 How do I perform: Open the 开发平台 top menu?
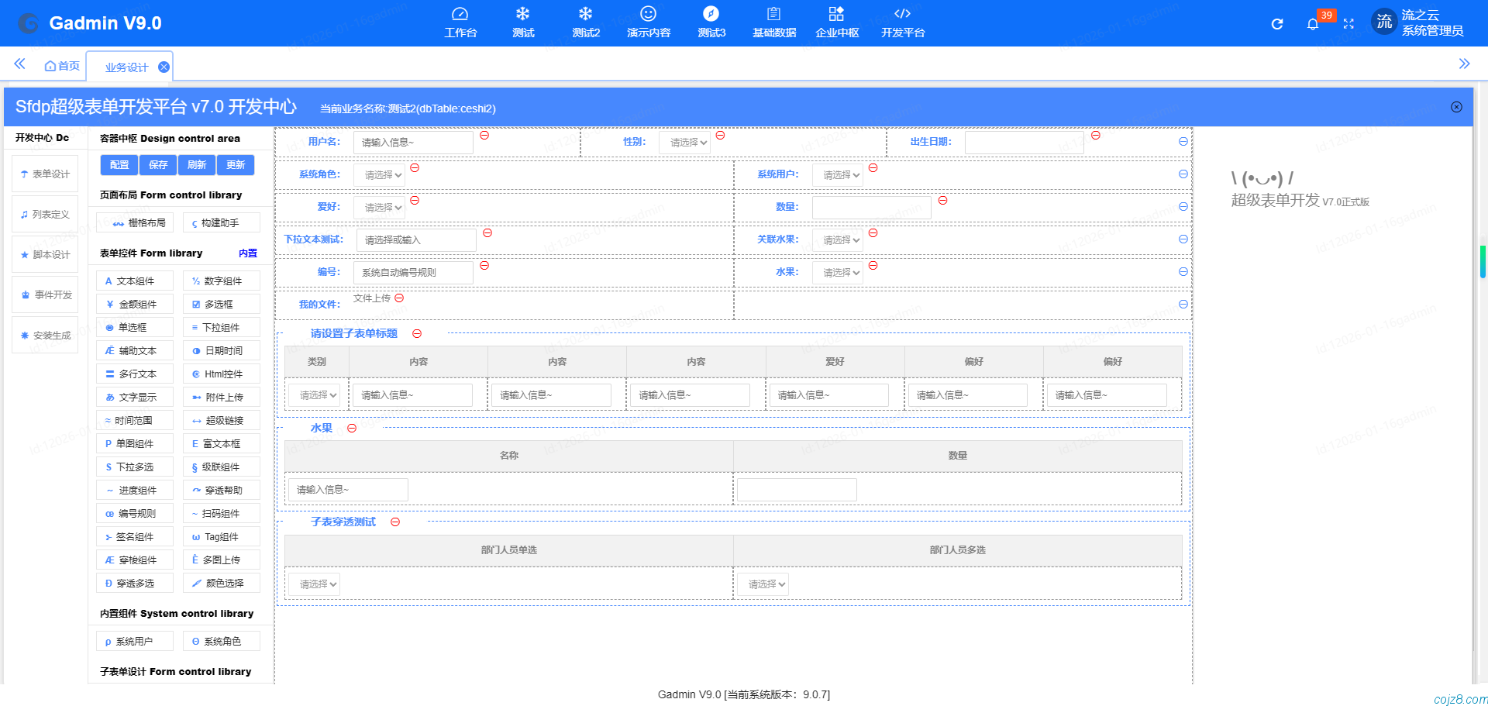(x=902, y=23)
